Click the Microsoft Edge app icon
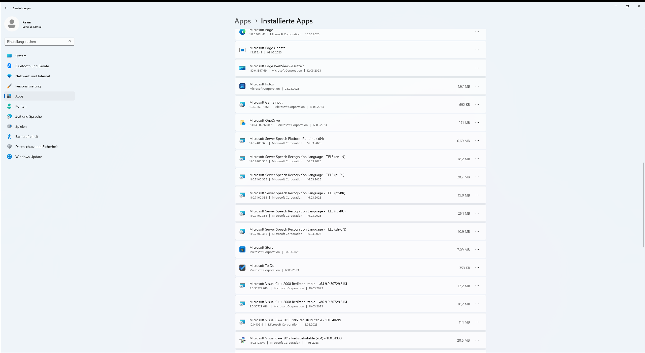645x353 pixels. click(x=242, y=32)
